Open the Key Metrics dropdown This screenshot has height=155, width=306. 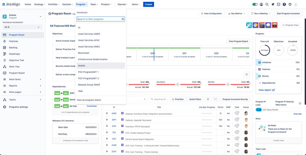coord(236,14)
